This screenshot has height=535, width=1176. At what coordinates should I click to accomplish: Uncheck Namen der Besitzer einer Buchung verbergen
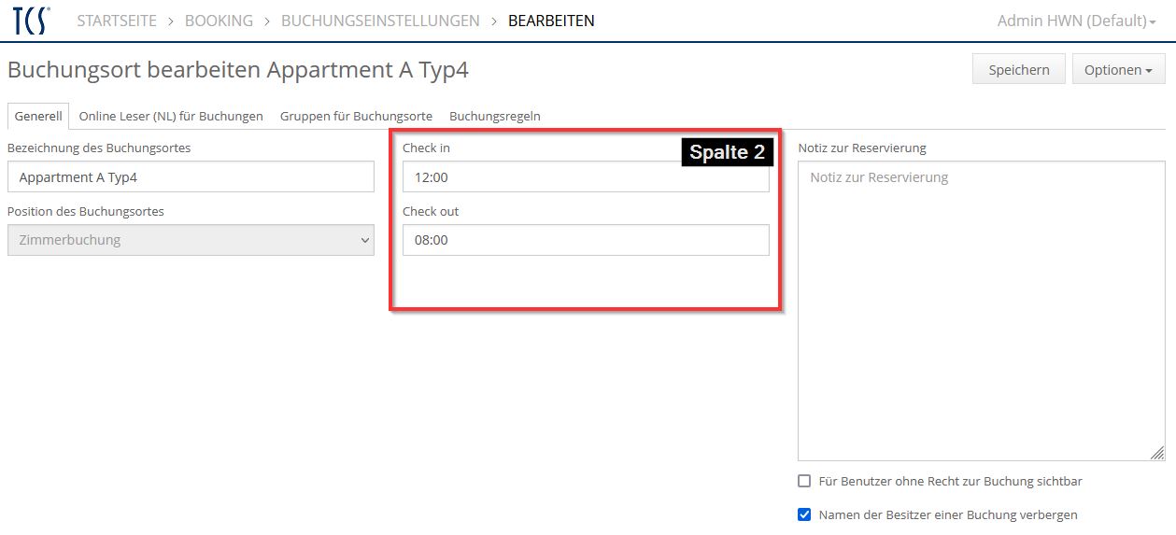(804, 514)
